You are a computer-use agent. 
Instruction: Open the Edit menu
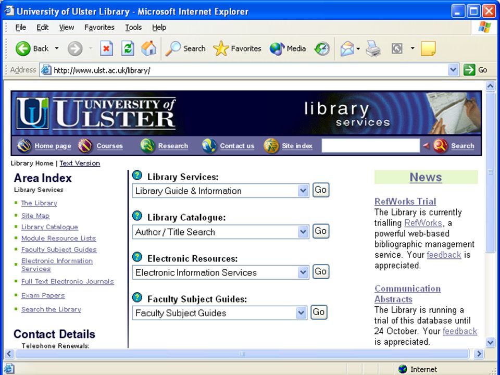(42, 28)
